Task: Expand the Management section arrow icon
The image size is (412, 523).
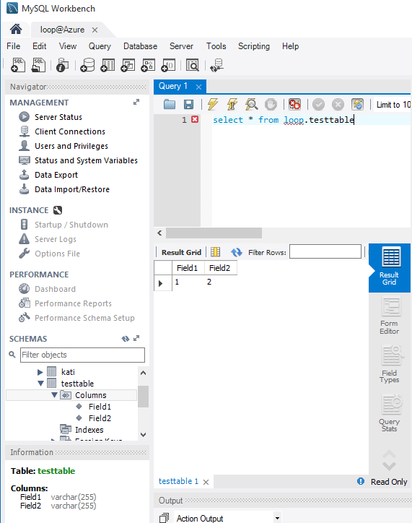Action: [136, 102]
